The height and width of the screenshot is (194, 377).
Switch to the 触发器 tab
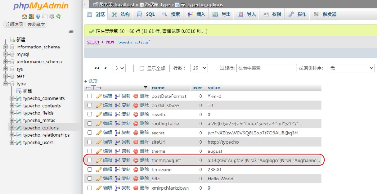325,14
